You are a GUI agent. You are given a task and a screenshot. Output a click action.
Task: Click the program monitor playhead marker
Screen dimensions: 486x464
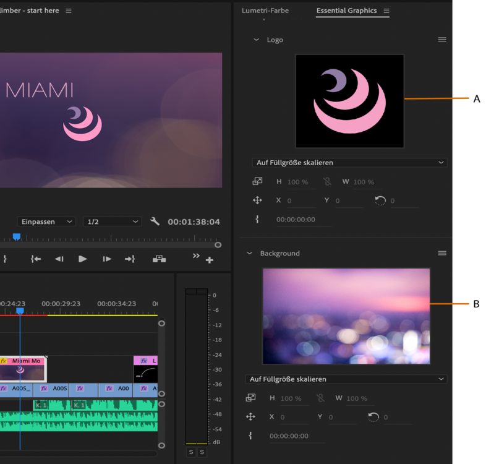[17, 237]
